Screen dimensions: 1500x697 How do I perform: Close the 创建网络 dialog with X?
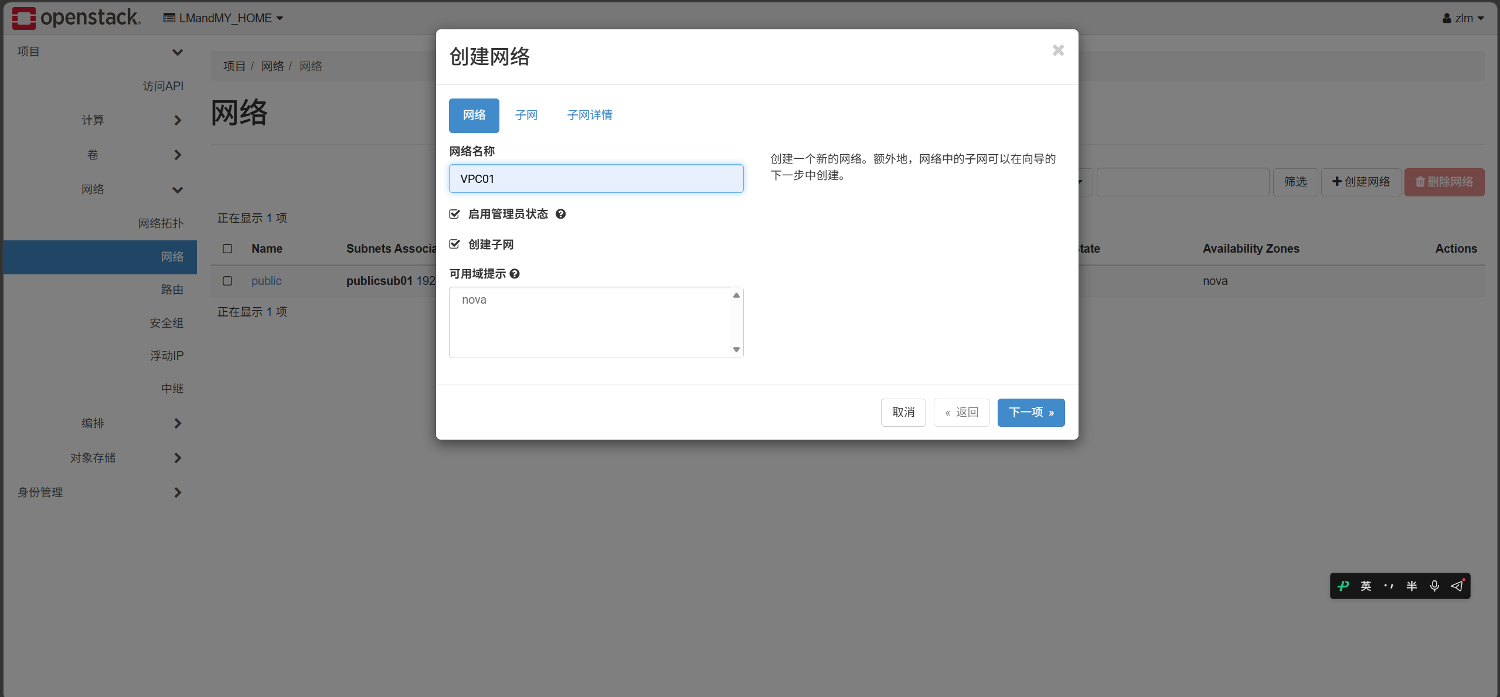(x=1058, y=50)
